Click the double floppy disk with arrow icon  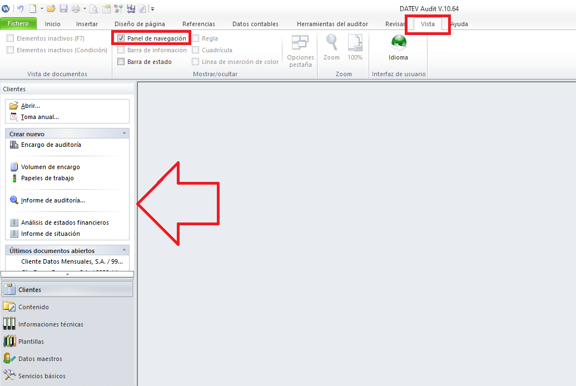point(131,8)
